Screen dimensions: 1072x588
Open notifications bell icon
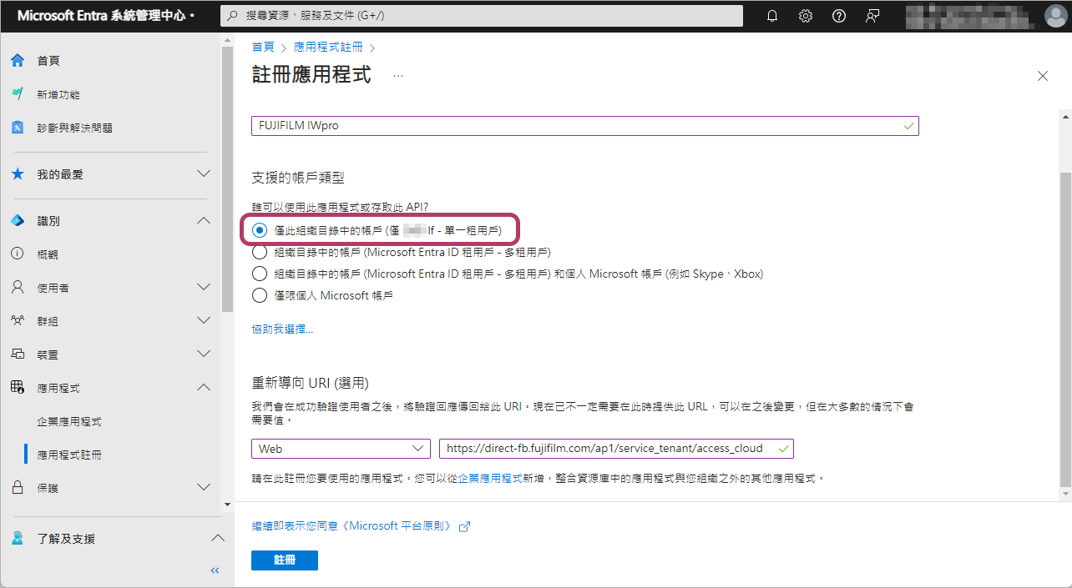tap(772, 16)
